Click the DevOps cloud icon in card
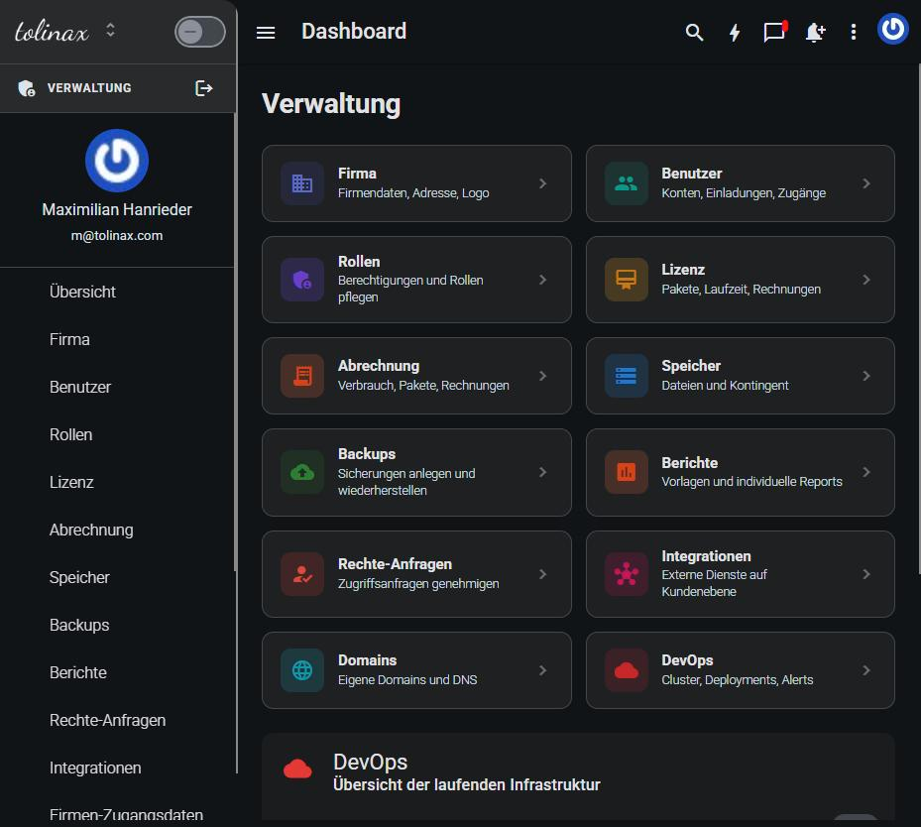 (627, 670)
